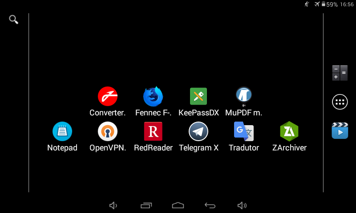Tap the volume down navigation button
The height and width of the screenshot is (213, 356).
click(113, 205)
